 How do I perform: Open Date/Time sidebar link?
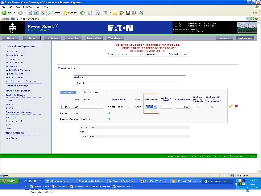click(x=12, y=138)
